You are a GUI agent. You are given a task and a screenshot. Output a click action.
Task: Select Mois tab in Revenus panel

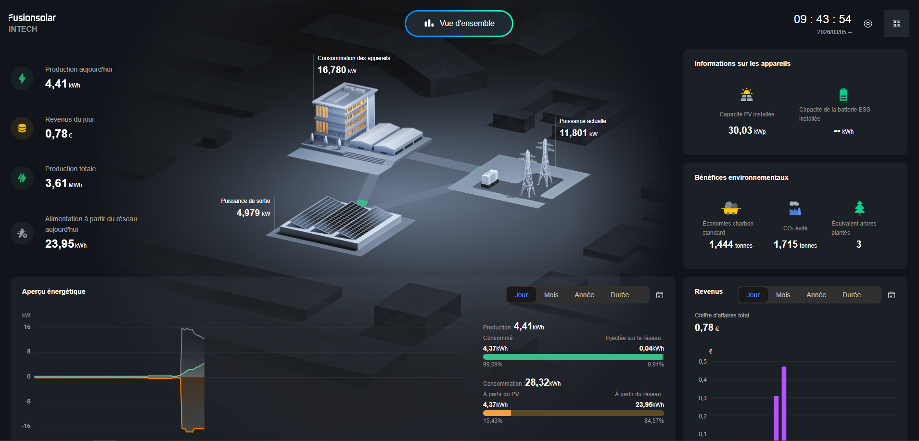coord(783,295)
